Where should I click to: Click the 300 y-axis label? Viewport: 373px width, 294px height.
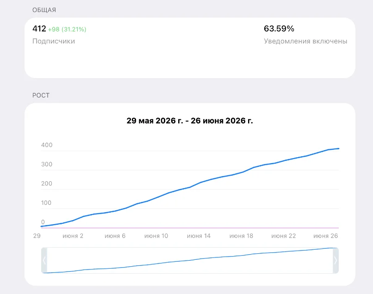pos(47,164)
